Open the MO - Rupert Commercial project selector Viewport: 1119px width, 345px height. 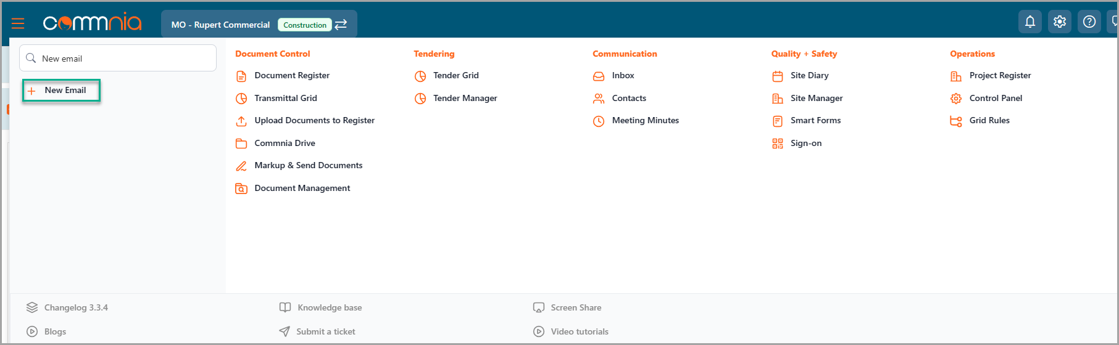pos(220,25)
